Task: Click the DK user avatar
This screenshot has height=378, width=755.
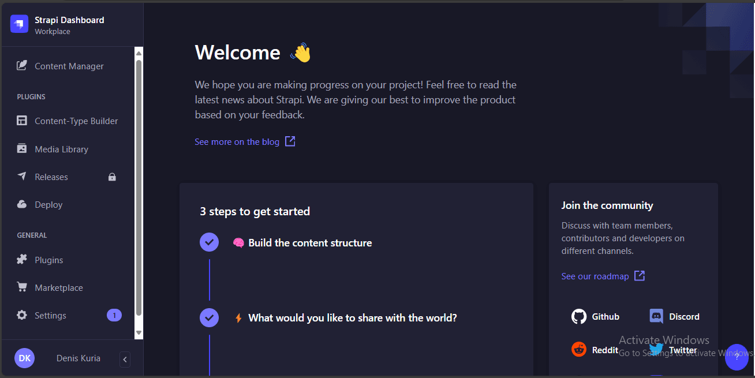Action: (25, 358)
